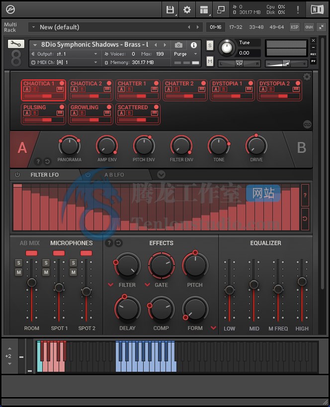Switch to the A B LFO tab
Viewport: 330px width, 407px height.
(114, 175)
